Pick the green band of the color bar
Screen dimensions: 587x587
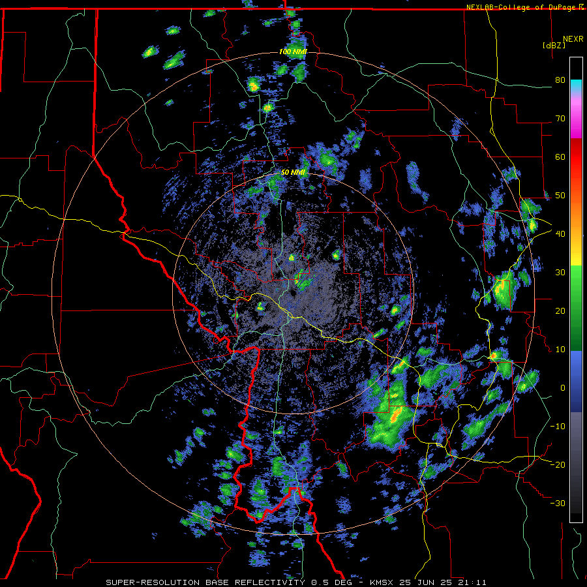[x=576, y=308]
